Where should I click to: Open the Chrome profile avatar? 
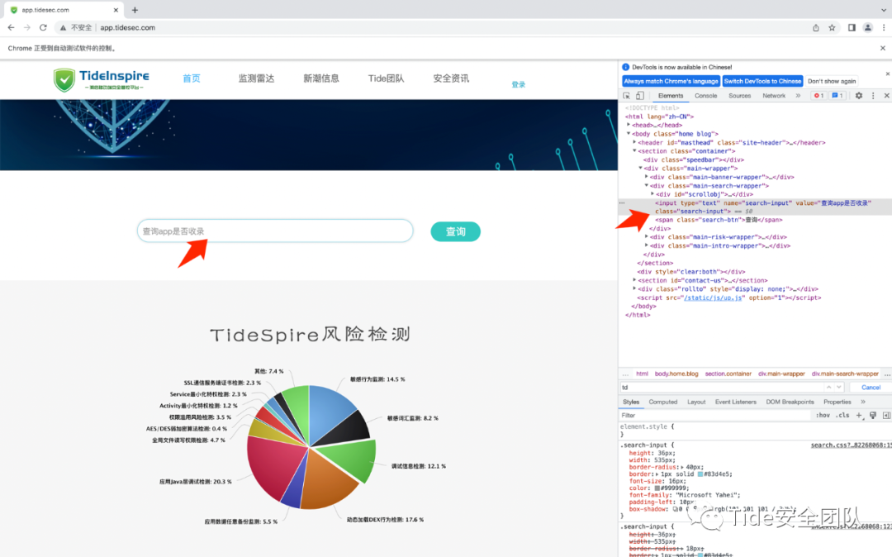tap(867, 27)
